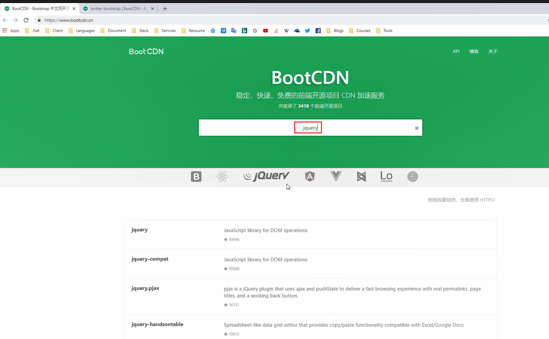Open the Angular shield shortcut icon
Viewport: 549px width, 339px height.
[310, 176]
